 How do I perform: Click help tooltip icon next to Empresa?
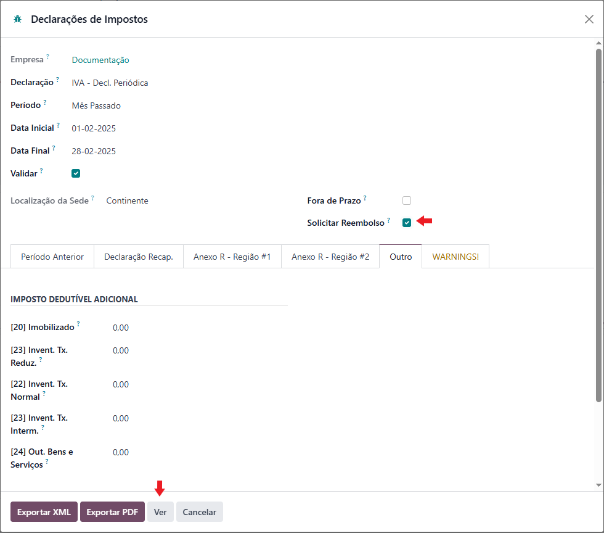click(48, 56)
